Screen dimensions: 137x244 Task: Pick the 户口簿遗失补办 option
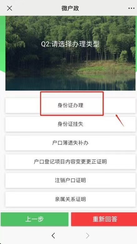[70, 143]
